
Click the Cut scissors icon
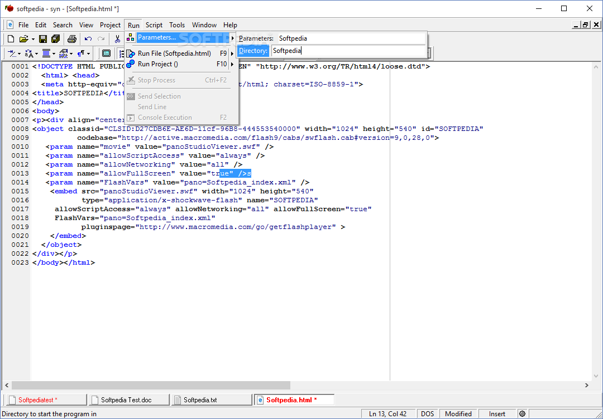pyautogui.click(x=117, y=38)
